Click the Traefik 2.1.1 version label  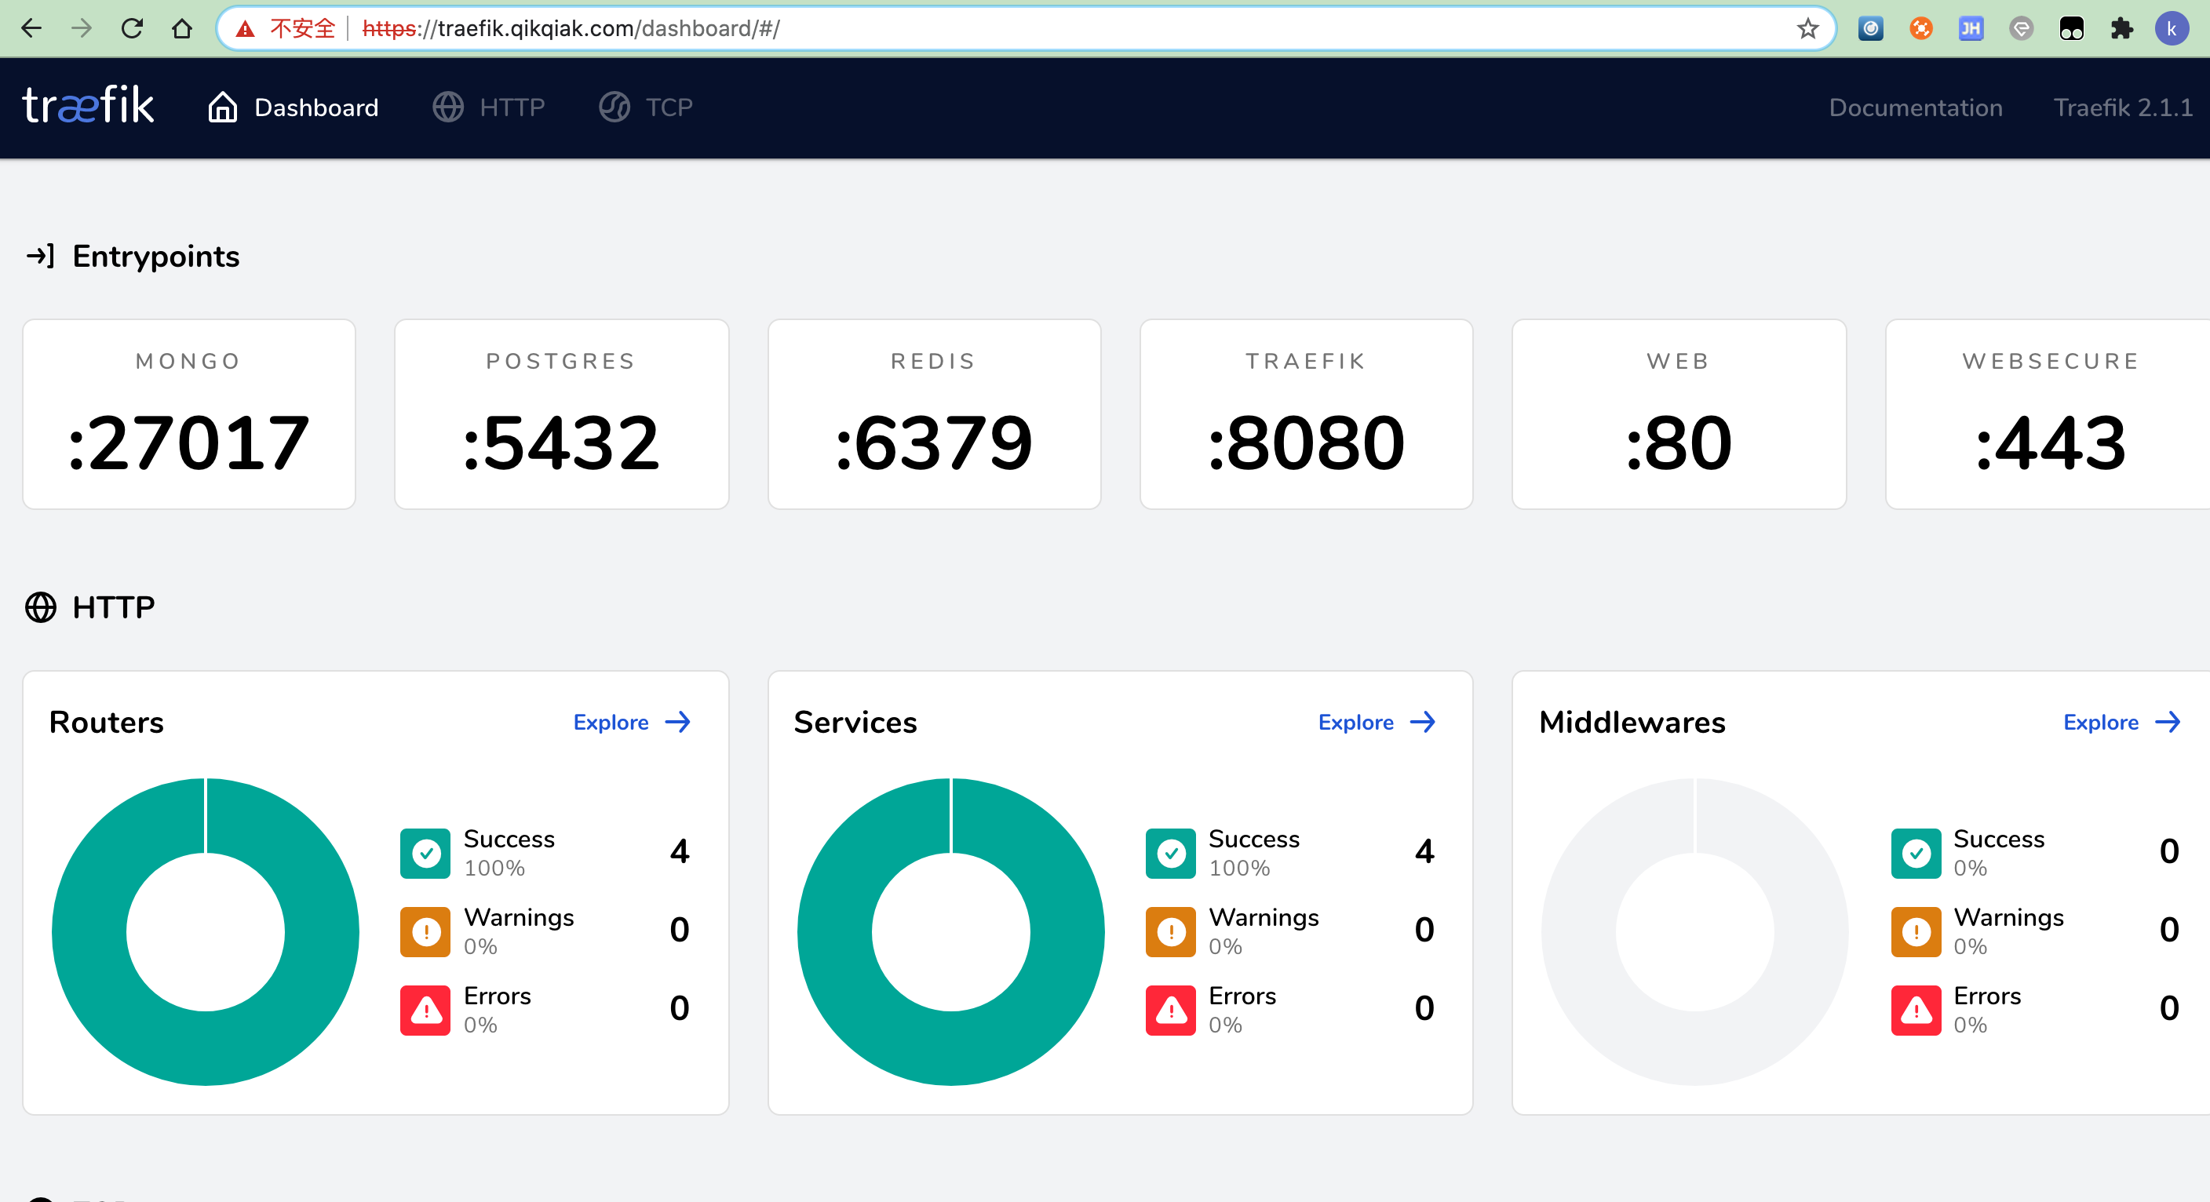coord(2122,107)
